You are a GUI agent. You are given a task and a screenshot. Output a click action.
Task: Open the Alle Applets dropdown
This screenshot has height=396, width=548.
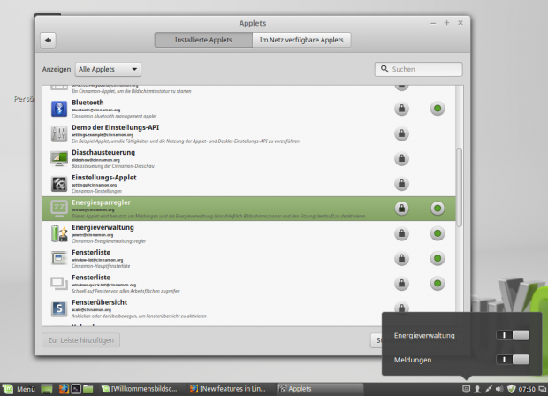pos(108,69)
